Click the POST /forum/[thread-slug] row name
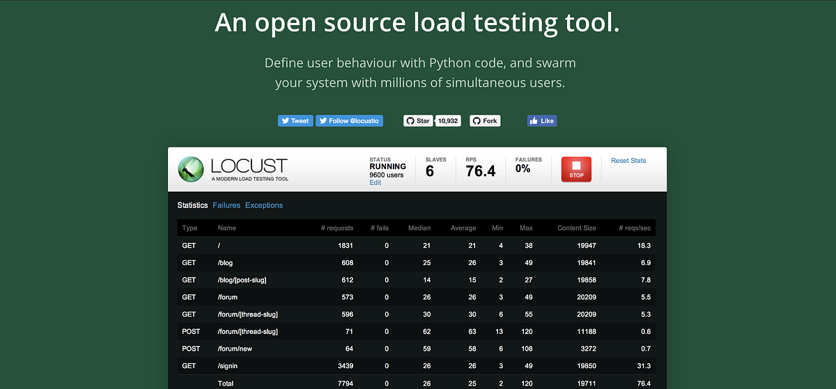 pos(247,332)
